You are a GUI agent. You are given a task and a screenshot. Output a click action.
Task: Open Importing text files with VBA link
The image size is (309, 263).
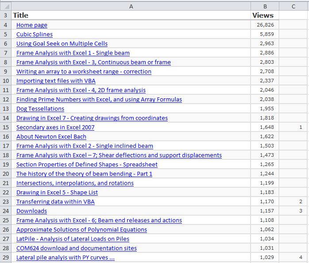click(56, 81)
